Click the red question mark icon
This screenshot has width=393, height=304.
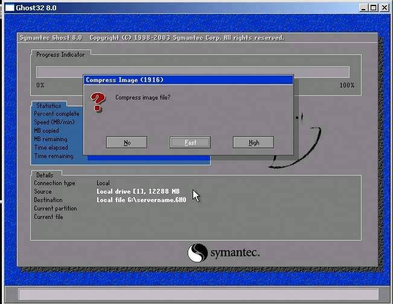pos(97,102)
